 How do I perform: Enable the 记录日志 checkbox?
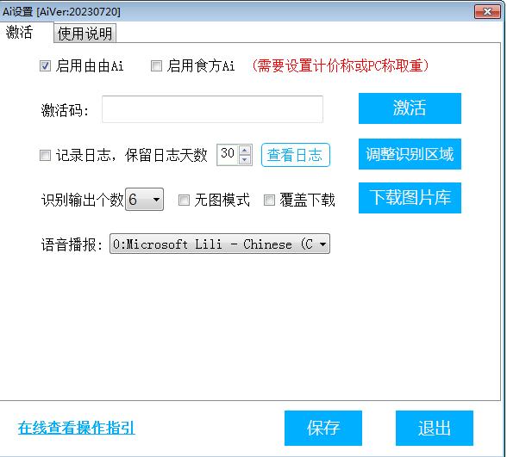click(45, 155)
